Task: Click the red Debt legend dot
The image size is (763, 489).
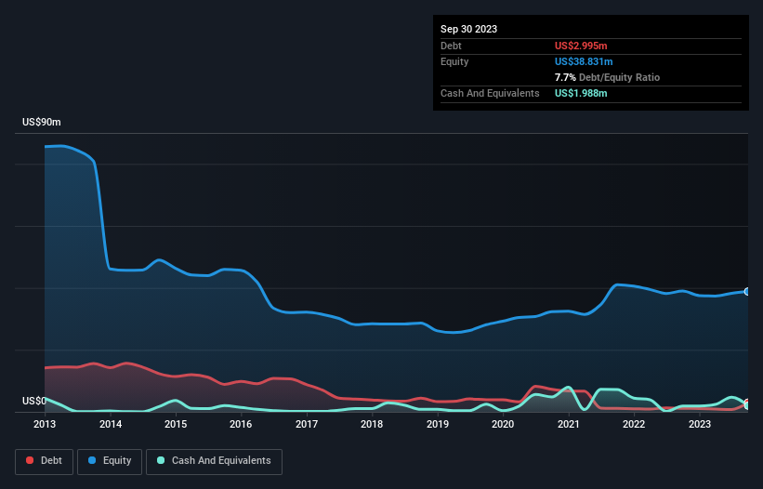Action: tap(30, 460)
